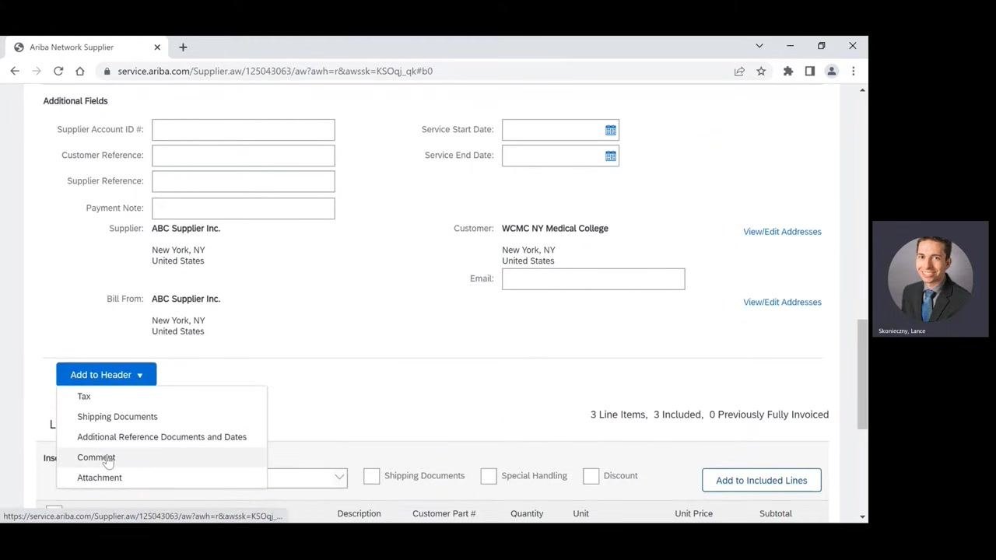Open View/Edit Addresses for the Customer
Image resolution: width=996 pixels, height=560 pixels.
782,232
